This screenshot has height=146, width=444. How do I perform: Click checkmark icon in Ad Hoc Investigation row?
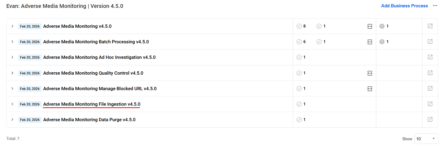point(299,57)
